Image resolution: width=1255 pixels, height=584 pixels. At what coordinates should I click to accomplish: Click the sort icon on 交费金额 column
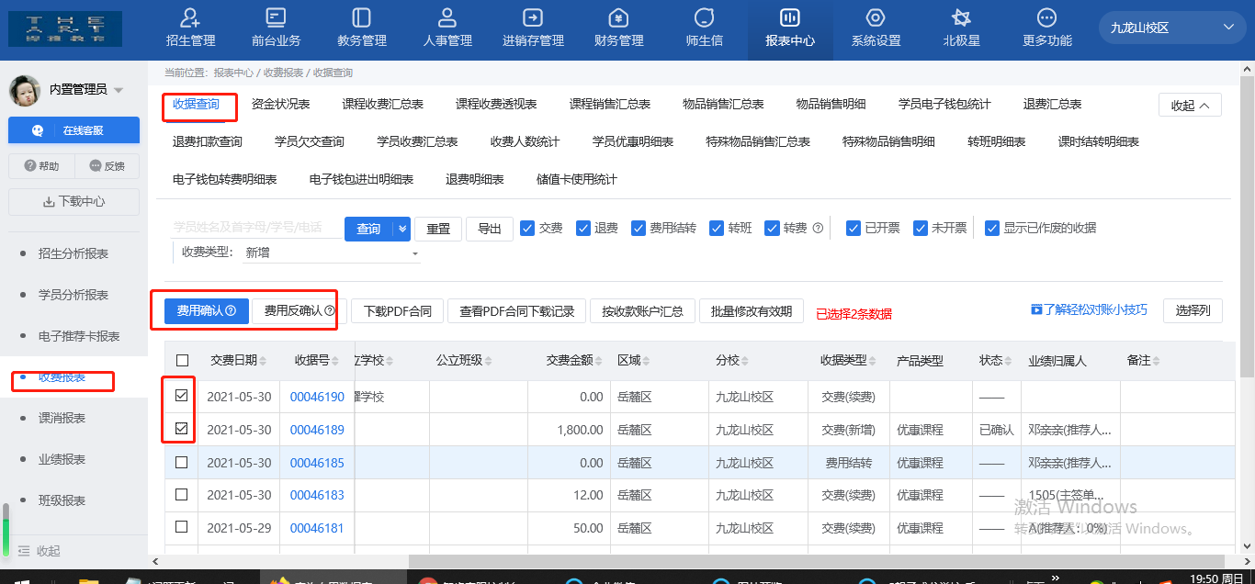click(x=601, y=361)
